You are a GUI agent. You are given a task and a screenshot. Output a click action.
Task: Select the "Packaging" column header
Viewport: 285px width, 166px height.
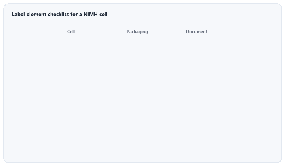tap(137, 32)
